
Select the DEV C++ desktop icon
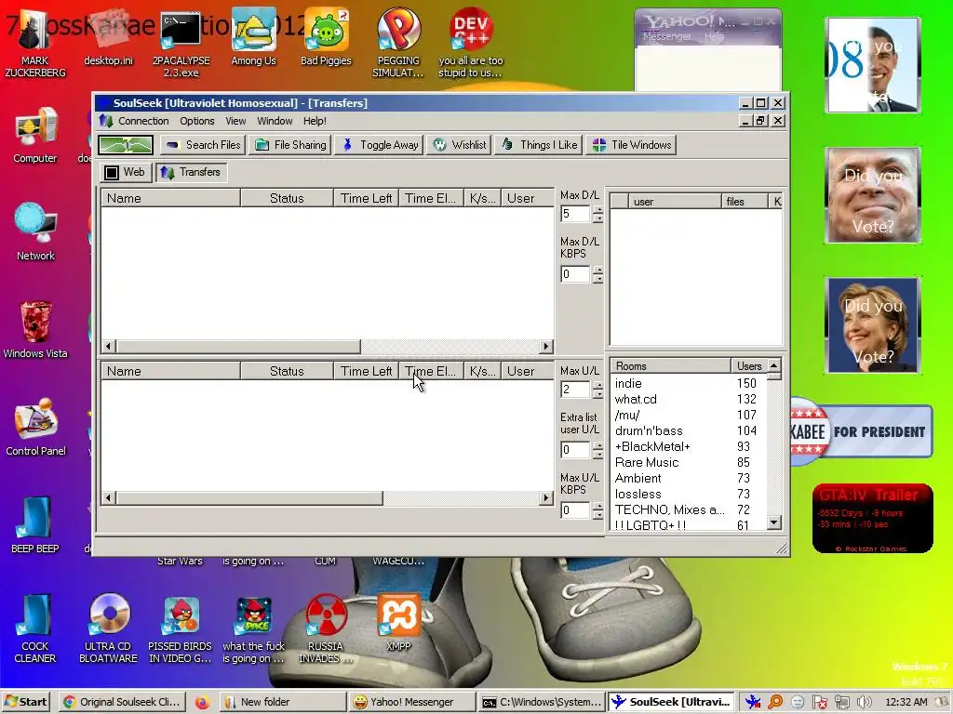(471, 44)
